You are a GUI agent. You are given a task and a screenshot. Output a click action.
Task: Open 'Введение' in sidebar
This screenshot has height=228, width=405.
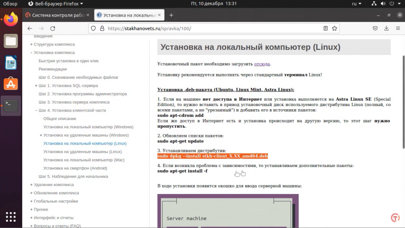point(43,36)
